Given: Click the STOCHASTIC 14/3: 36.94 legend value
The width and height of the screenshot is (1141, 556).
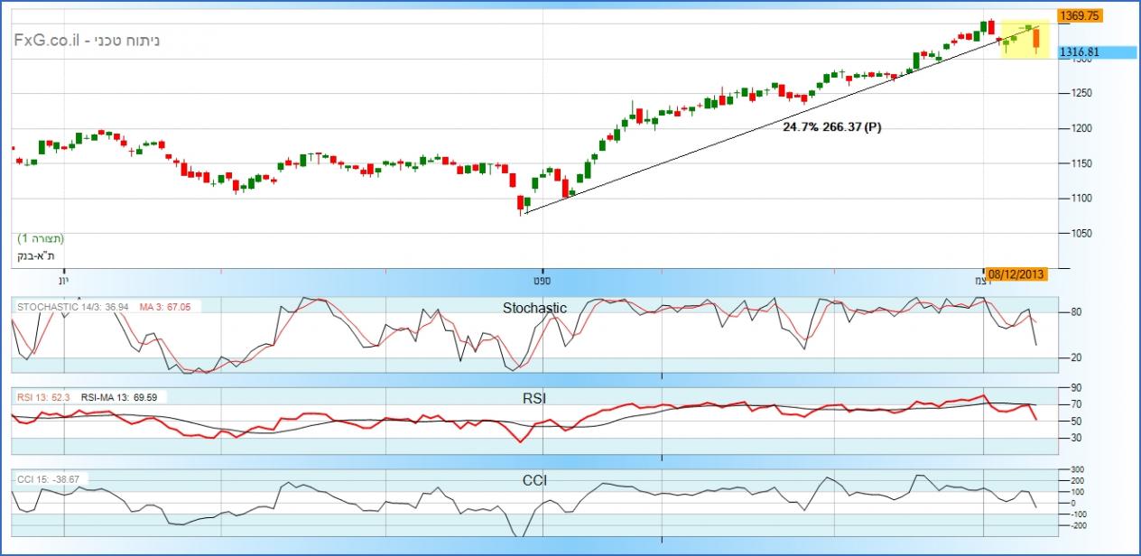Looking at the screenshot, I should coord(74,307).
